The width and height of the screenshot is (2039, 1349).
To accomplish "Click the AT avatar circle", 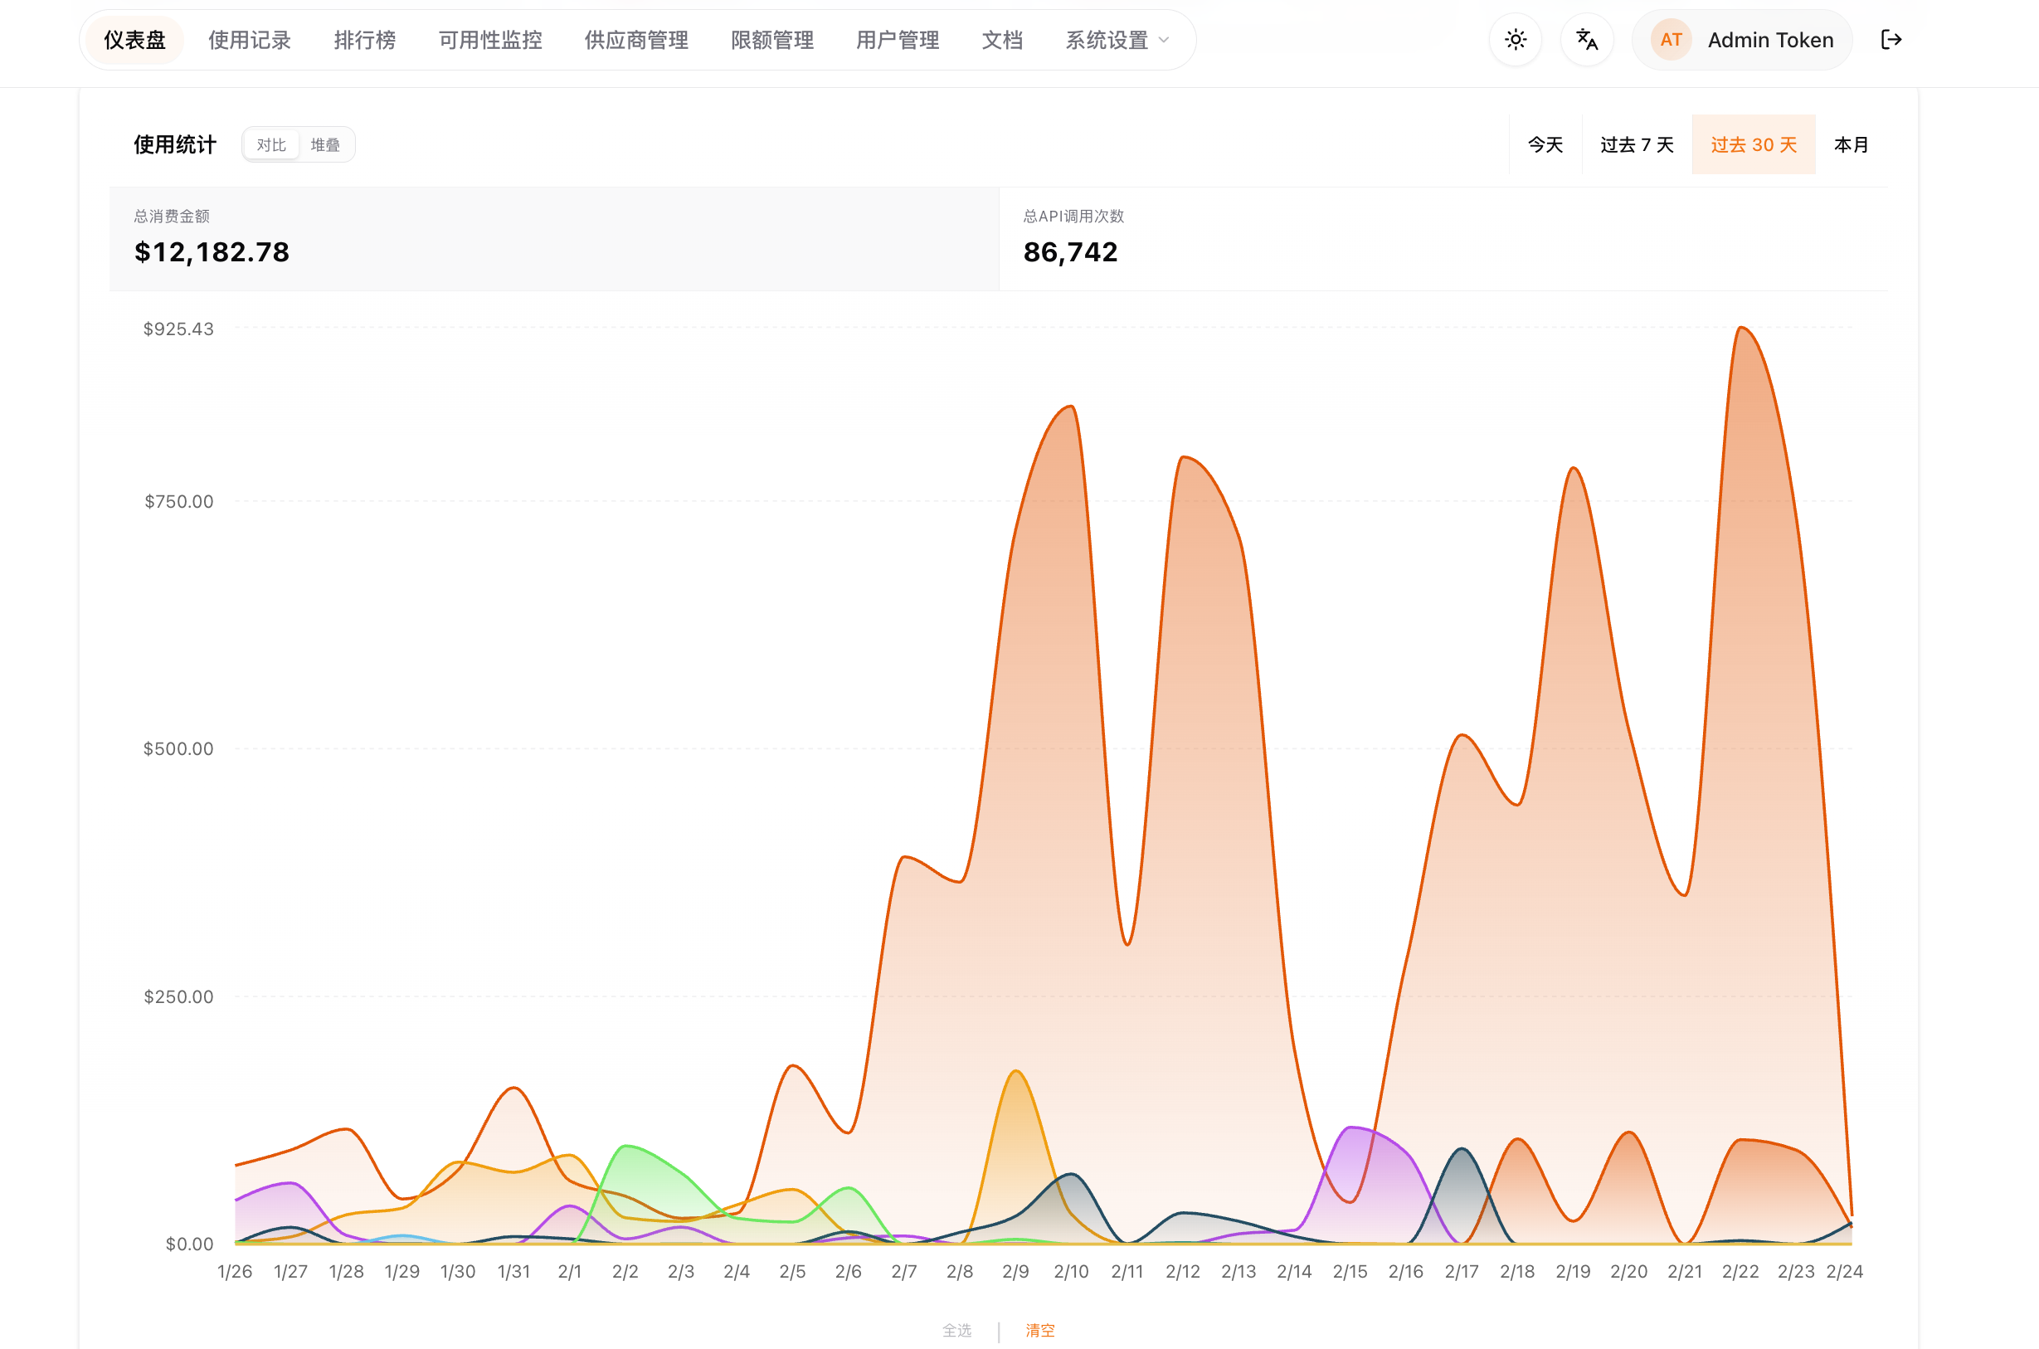I will point(1670,40).
